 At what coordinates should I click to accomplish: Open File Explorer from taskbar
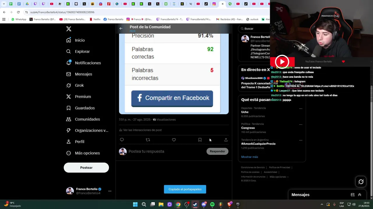pos(161,204)
